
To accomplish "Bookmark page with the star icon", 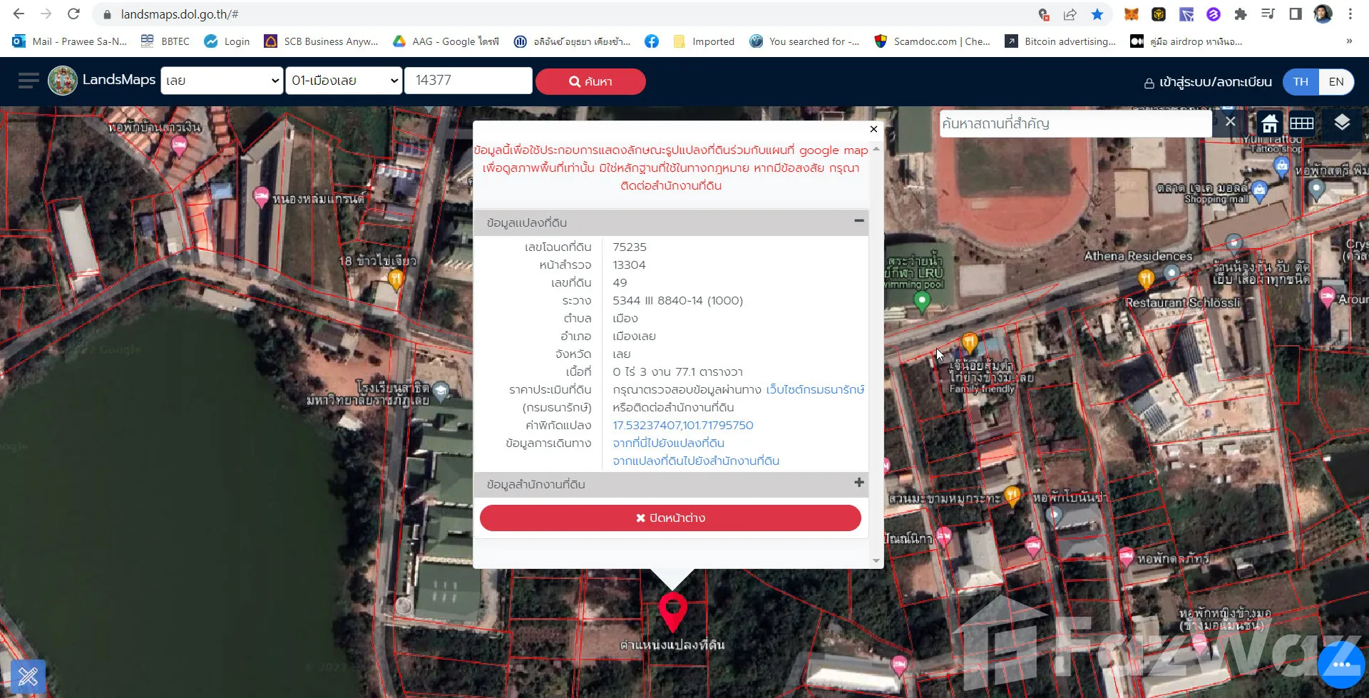I will 1097,14.
